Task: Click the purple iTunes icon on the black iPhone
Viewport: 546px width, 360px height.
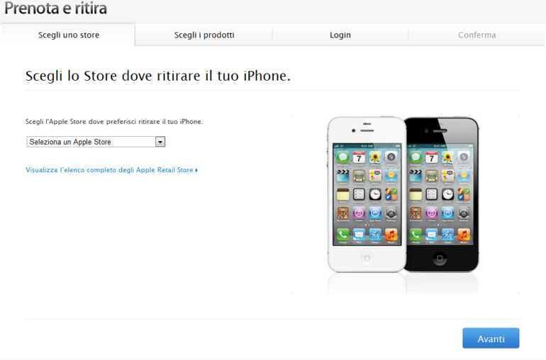Action: pyautogui.click(x=432, y=213)
